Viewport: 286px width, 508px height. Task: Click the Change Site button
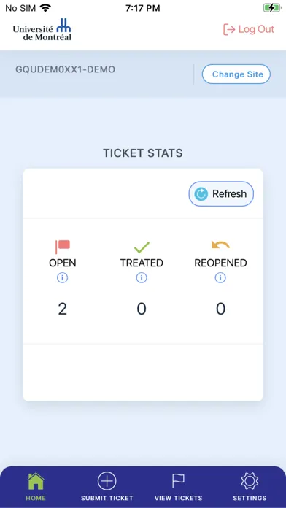point(236,74)
